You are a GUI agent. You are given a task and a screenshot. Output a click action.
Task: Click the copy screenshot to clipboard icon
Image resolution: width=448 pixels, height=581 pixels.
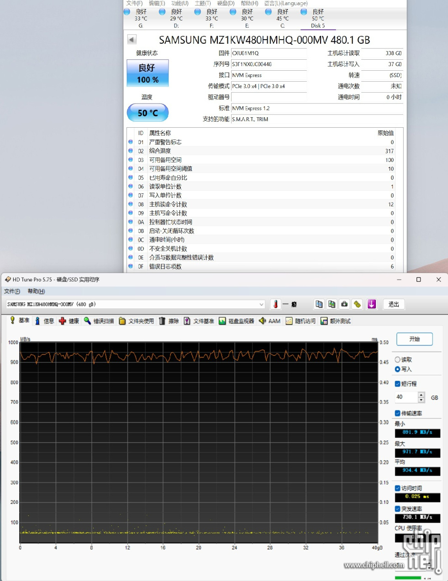332,304
